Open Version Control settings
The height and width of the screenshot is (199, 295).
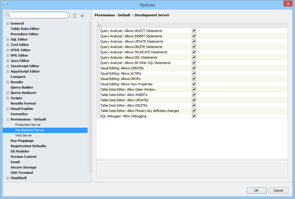23,157
